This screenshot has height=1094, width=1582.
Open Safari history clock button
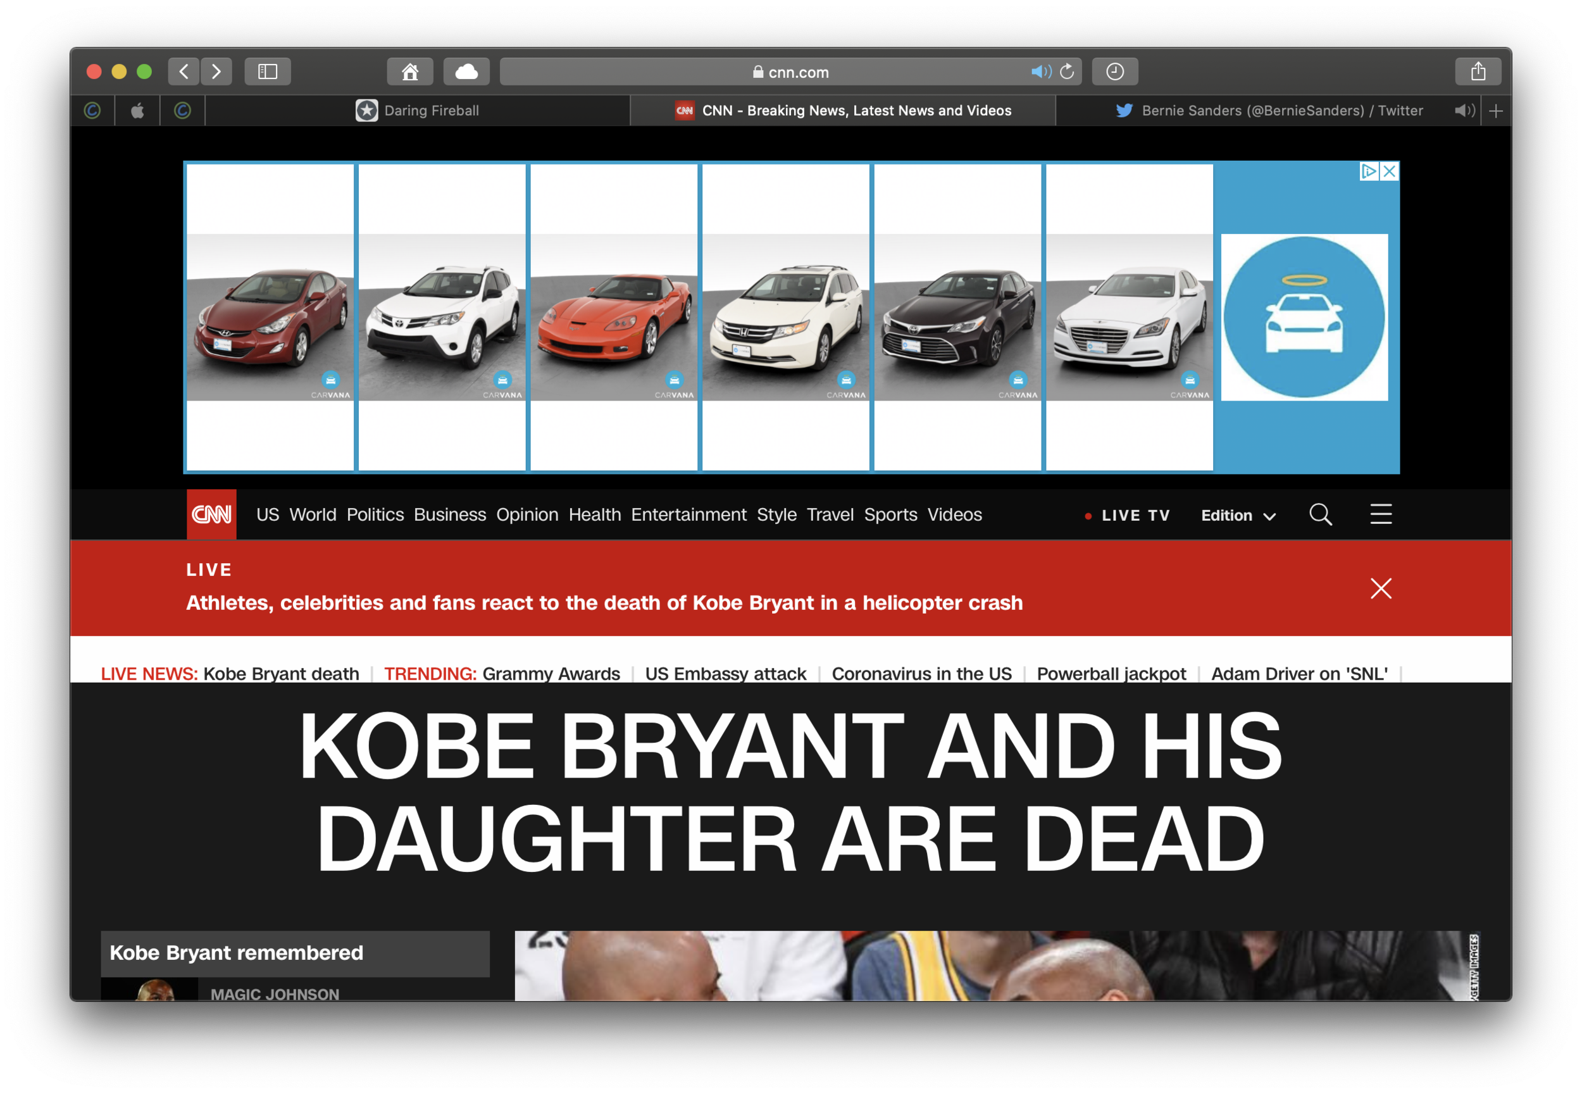(x=1115, y=71)
